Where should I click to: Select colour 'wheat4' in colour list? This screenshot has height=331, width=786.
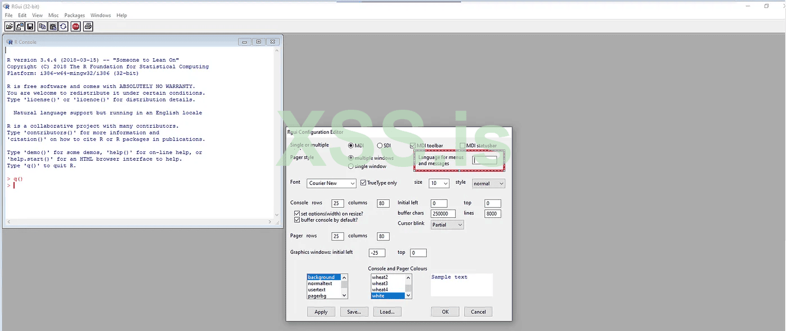coord(388,290)
